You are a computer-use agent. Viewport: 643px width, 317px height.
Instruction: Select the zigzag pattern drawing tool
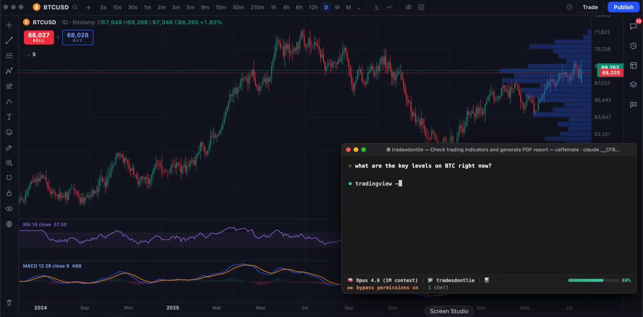pos(9,71)
